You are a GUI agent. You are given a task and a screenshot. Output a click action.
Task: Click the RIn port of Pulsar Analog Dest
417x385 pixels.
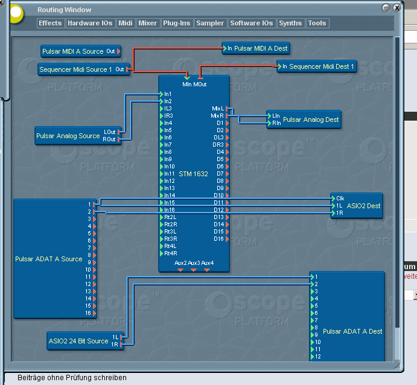click(269, 123)
